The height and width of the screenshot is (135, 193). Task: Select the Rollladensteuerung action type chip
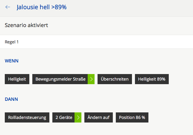point(27,117)
